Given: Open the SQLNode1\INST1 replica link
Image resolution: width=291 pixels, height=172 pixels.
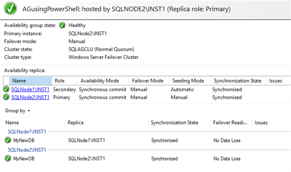Looking at the screenshot, I should tap(30, 90).
